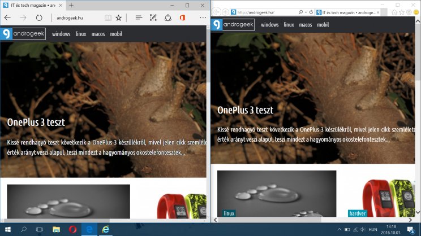The height and width of the screenshot is (236, 421).
Task: Open Internet Explorer tools gear
Action: 409,12
